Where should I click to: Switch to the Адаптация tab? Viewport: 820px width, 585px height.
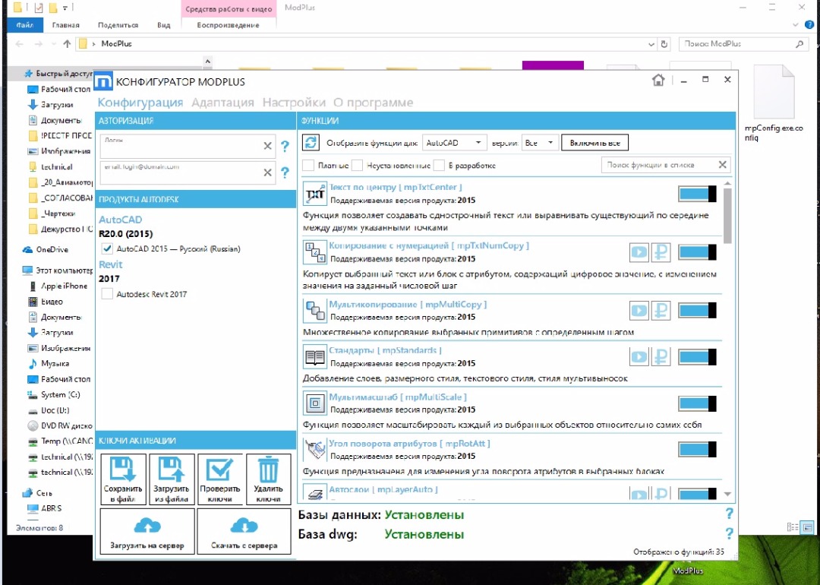pos(222,103)
